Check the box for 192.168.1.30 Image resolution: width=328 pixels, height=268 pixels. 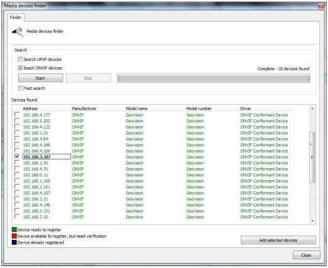point(17,163)
